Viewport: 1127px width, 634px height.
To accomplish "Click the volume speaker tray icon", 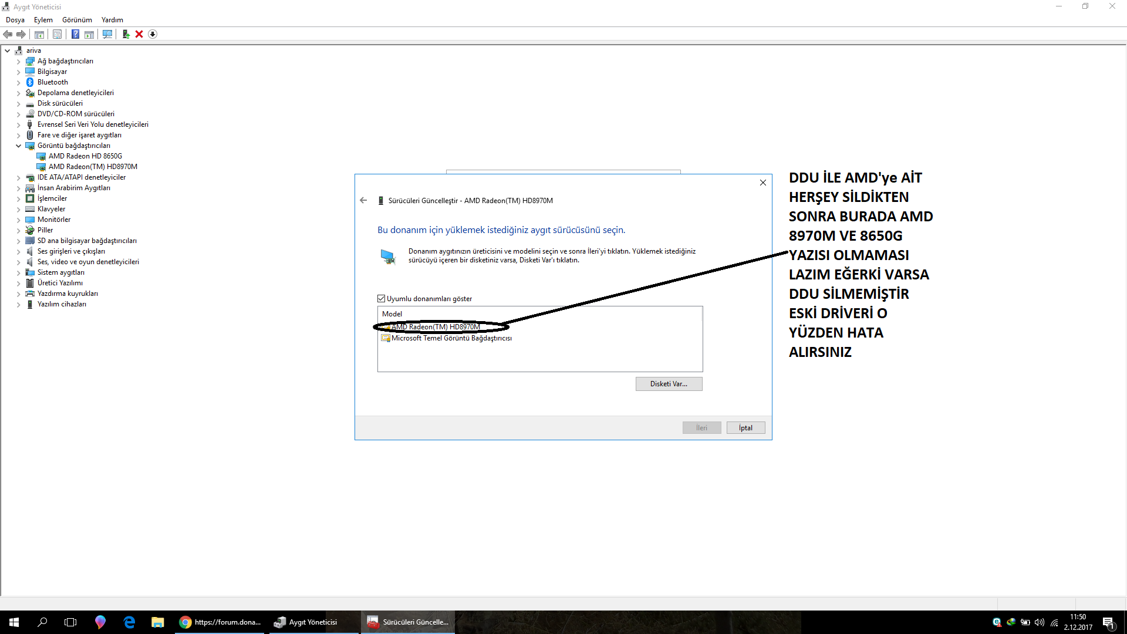I will [x=1040, y=622].
